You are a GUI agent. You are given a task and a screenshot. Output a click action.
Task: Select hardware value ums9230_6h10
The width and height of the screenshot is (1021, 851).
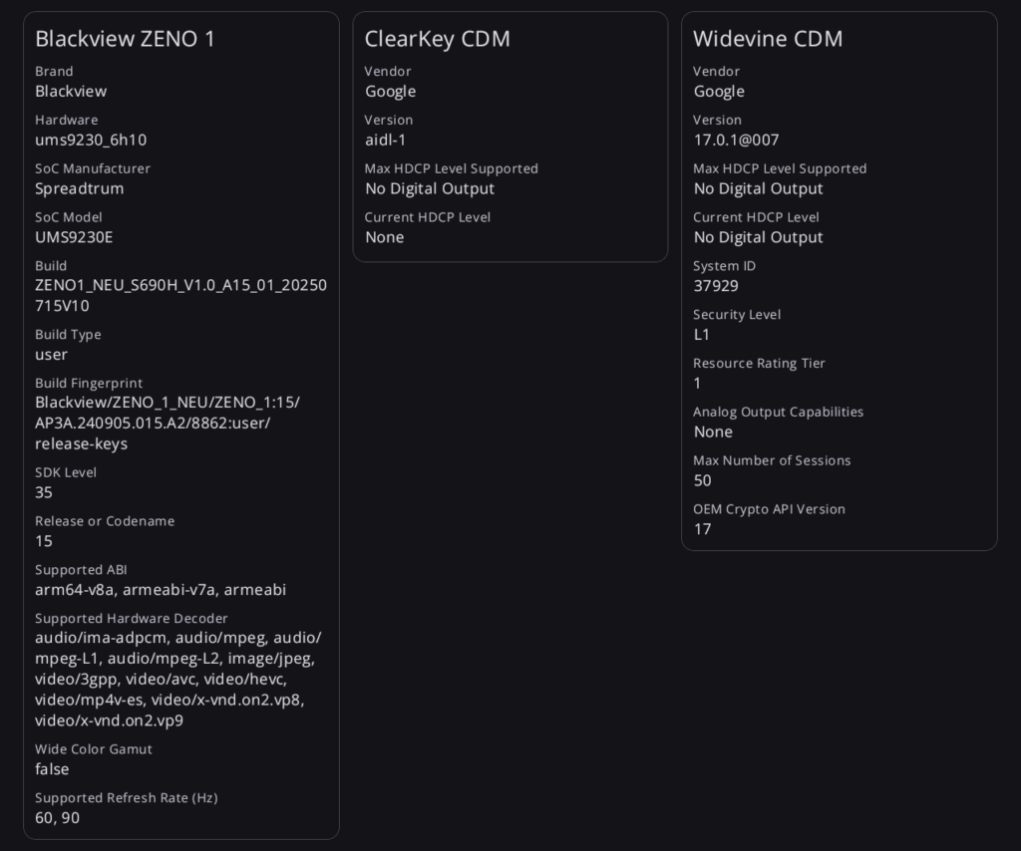(x=91, y=140)
